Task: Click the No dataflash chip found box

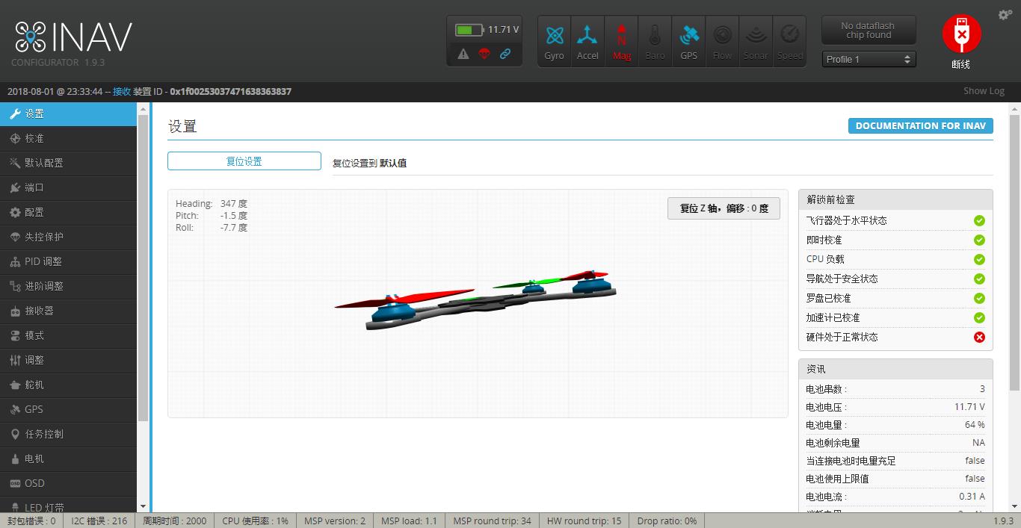Action: point(868,31)
